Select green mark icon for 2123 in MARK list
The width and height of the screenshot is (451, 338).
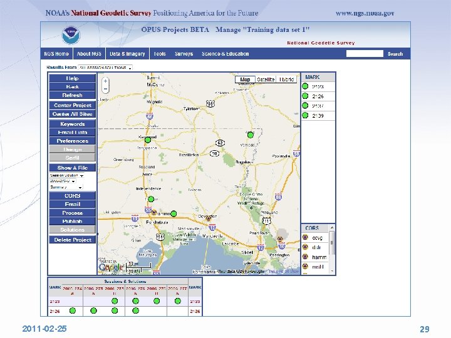click(x=305, y=86)
